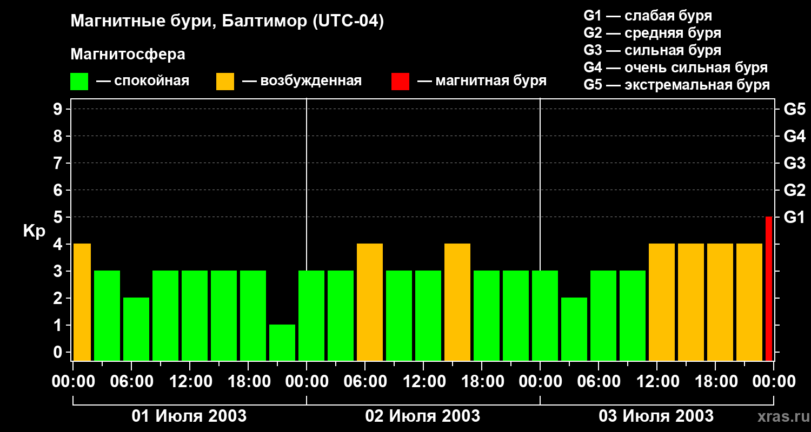Click the green bar above 12:00 on 02 July
This screenshot has height=432, width=811.
point(428,315)
